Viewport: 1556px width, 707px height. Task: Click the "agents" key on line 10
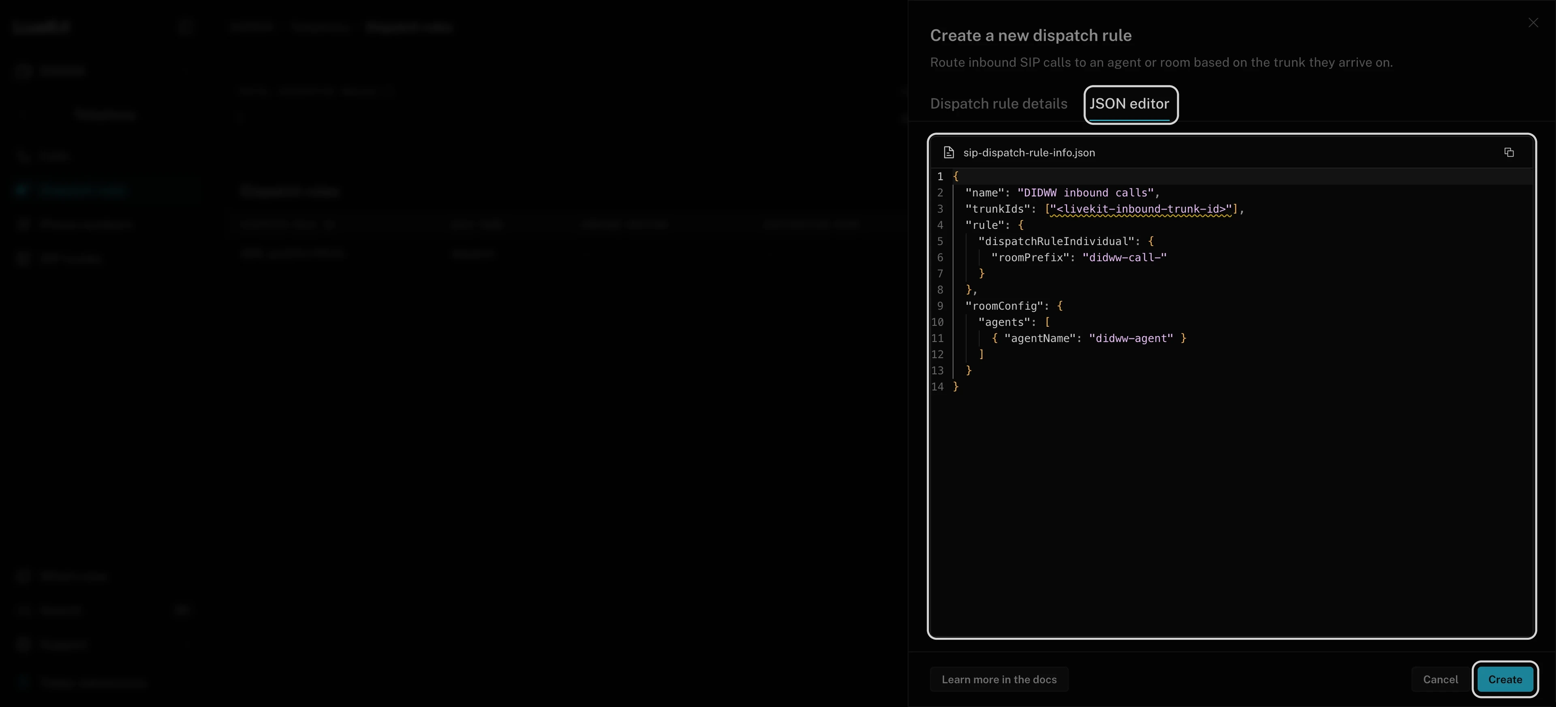[1004, 322]
